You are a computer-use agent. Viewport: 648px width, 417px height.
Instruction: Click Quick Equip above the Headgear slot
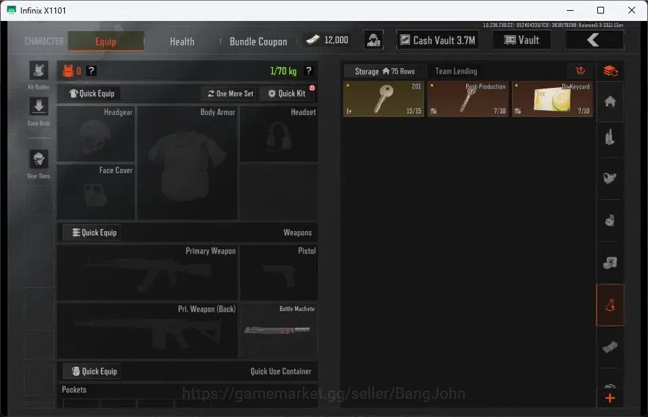(92, 93)
